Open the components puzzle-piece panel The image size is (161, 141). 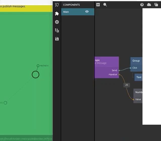click(x=57, y=14)
